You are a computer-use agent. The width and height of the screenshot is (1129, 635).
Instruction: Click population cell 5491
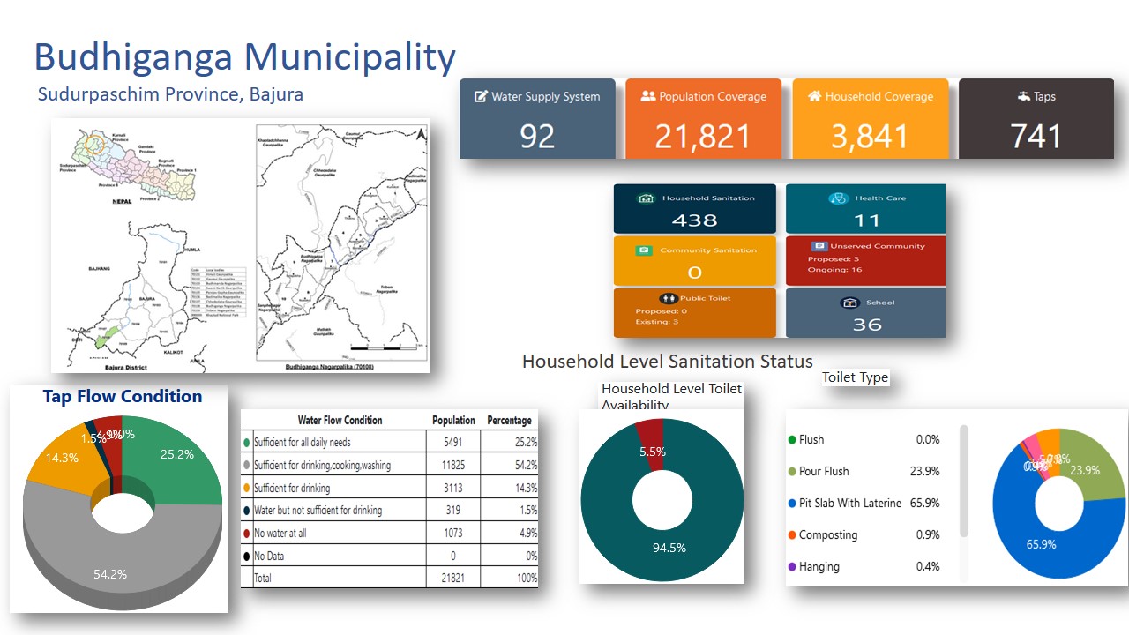coord(453,442)
